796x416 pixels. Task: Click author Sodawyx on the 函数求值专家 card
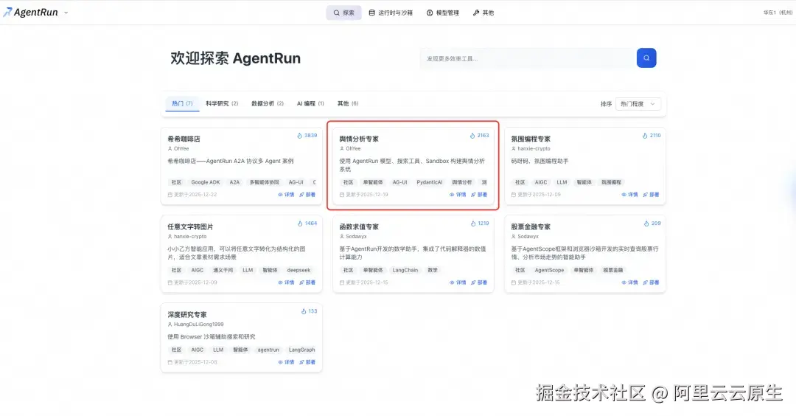tap(353, 237)
